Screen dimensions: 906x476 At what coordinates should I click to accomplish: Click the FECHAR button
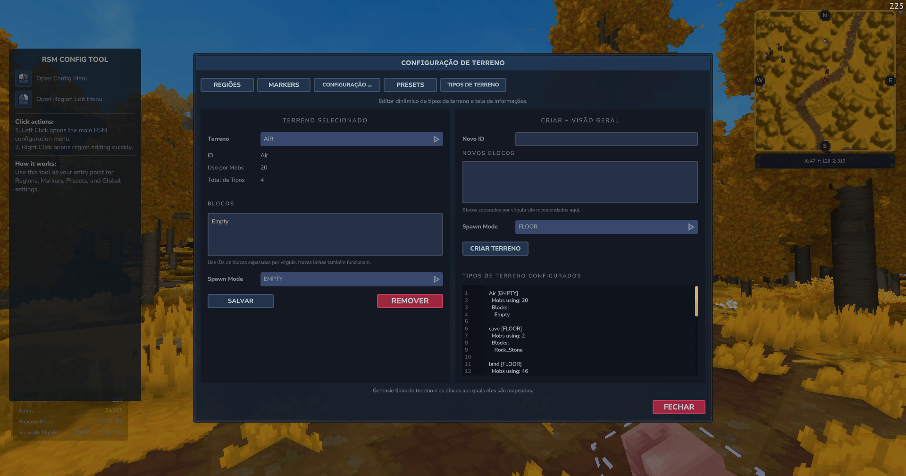(x=679, y=407)
